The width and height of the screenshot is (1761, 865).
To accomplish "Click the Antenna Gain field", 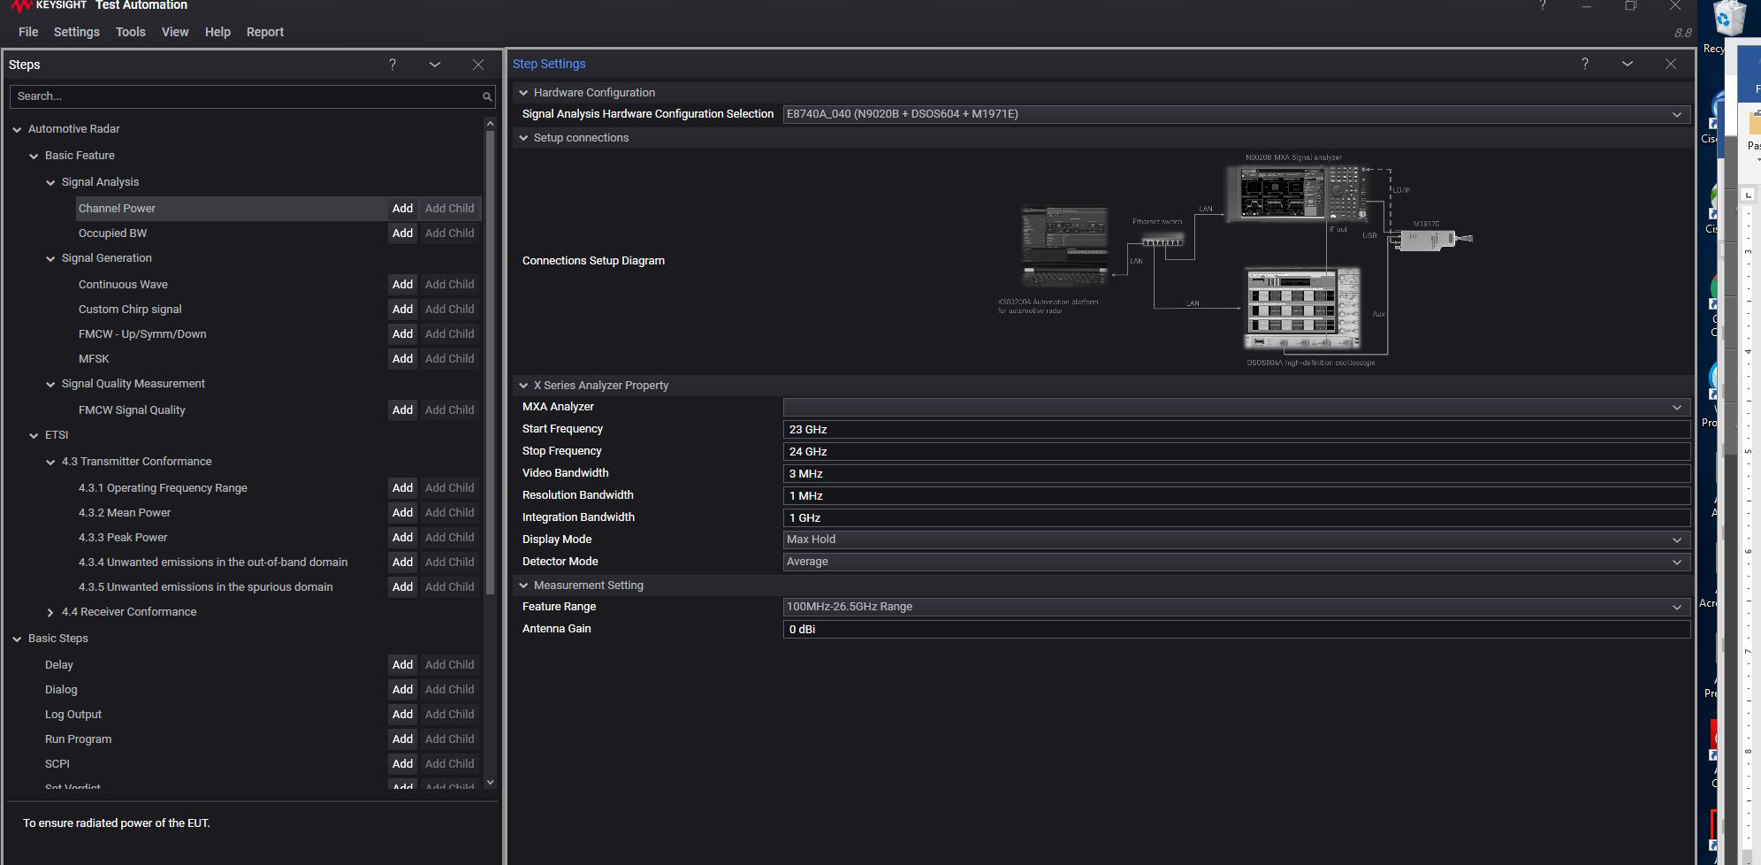I will [1237, 630].
